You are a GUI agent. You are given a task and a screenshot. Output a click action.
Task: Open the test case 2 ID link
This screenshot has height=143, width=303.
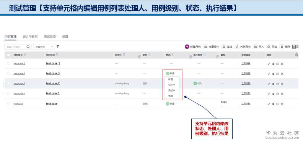tap(20, 84)
